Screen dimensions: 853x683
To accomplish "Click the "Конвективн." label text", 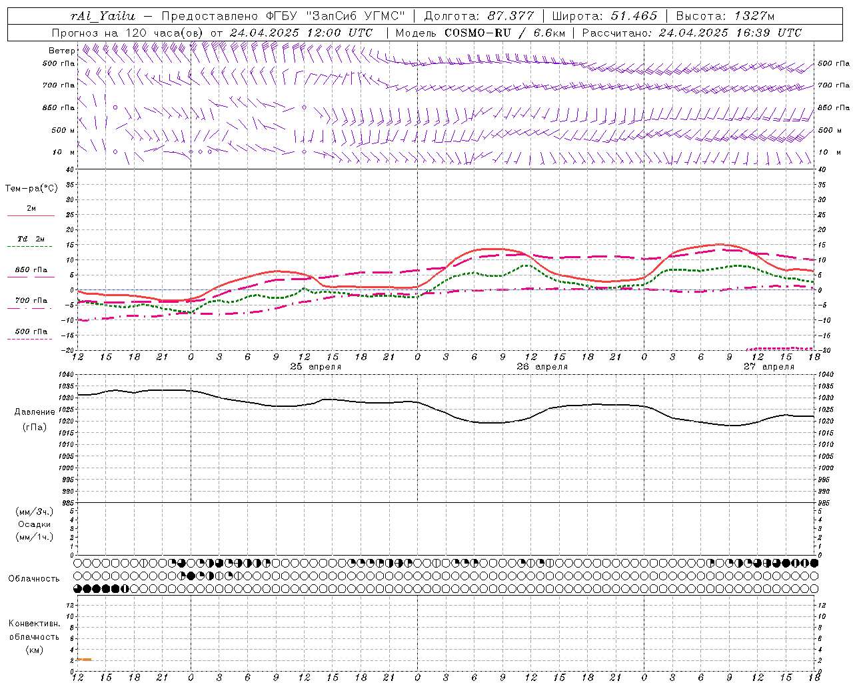I will coord(34,624).
